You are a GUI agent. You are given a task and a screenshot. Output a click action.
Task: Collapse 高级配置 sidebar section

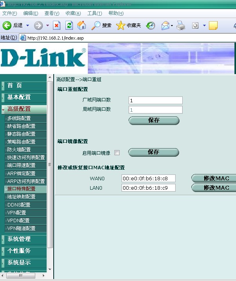click(24, 109)
